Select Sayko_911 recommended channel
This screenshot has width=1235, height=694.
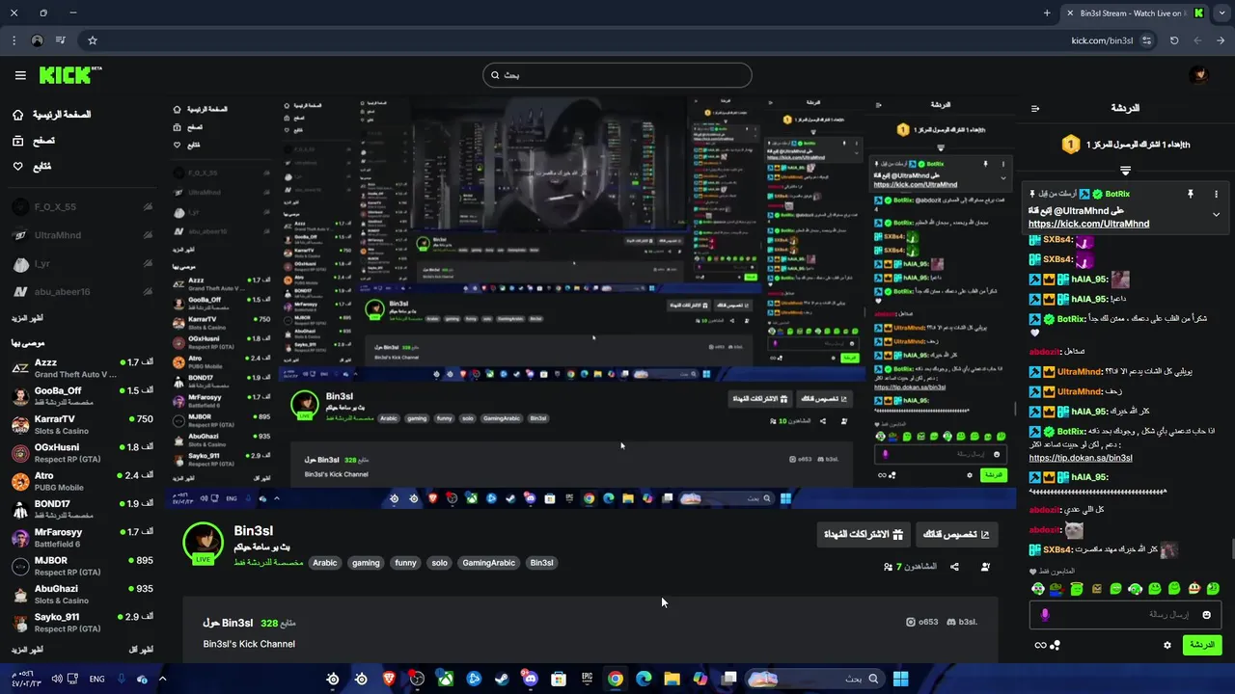(x=81, y=622)
